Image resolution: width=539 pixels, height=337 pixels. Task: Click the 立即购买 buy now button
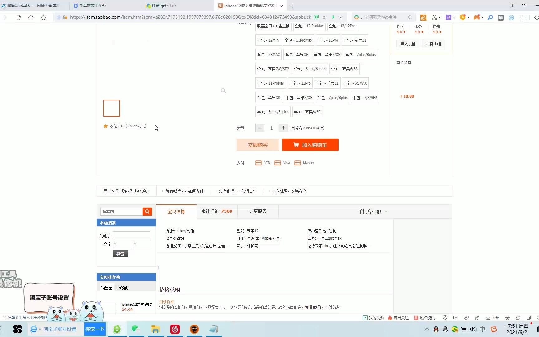coord(258,145)
